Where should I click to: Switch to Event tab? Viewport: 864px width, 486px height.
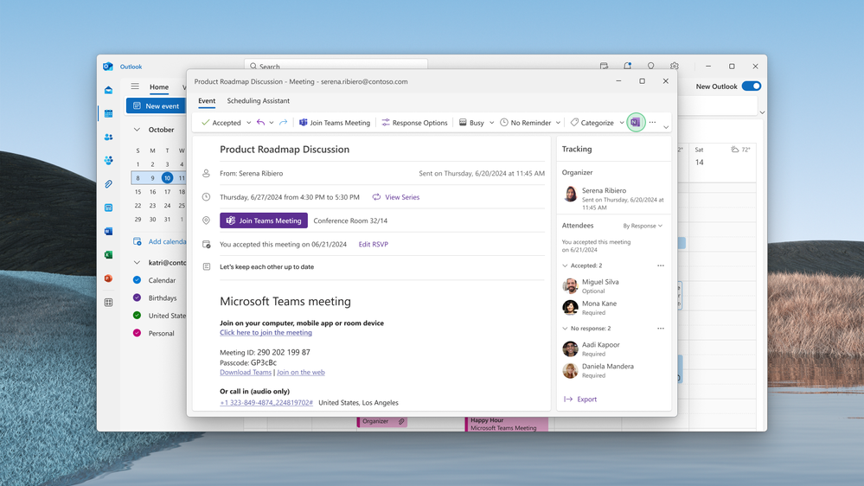pyautogui.click(x=207, y=101)
